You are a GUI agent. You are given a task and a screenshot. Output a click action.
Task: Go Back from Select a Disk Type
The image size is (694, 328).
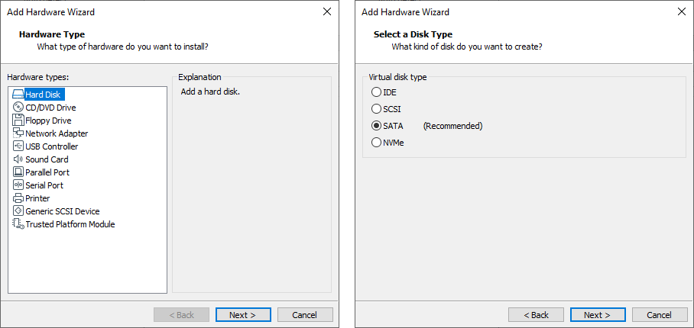tap(536, 315)
